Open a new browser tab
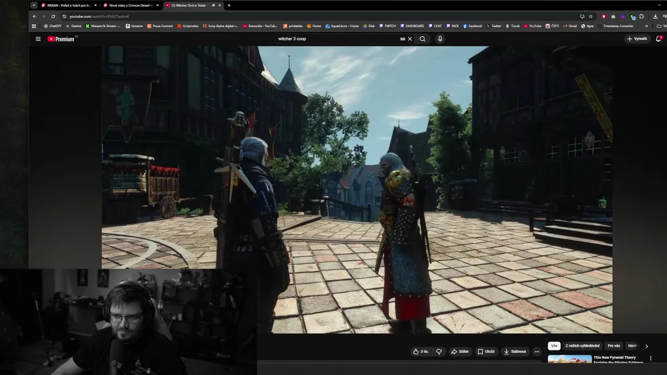 [x=229, y=5]
